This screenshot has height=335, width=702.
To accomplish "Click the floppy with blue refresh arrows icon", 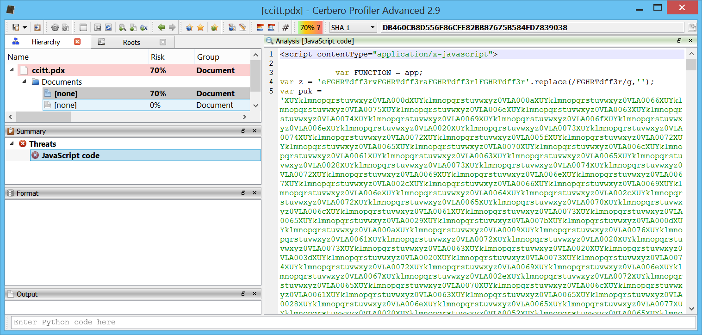I will [x=108, y=28].
